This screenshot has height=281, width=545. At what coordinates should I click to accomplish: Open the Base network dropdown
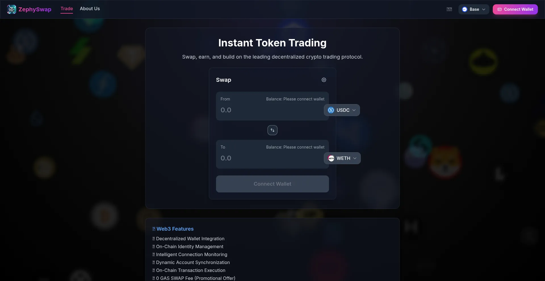click(x=474, y=9)
